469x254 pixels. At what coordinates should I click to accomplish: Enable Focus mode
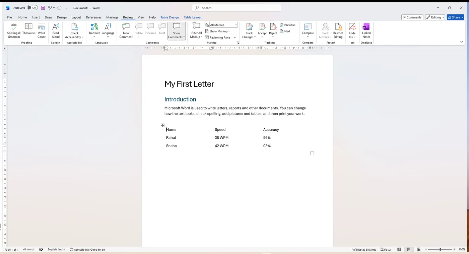click(x=386, y=250)
